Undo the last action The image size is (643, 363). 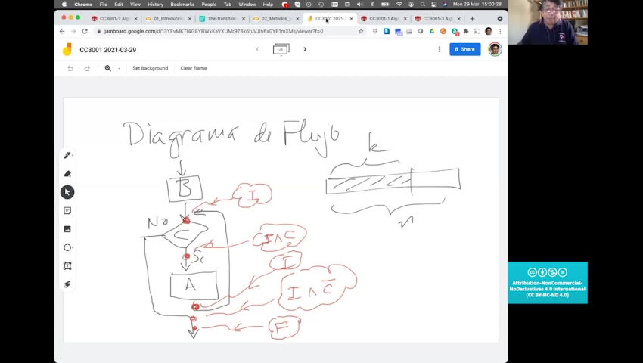tap(70, 68)
